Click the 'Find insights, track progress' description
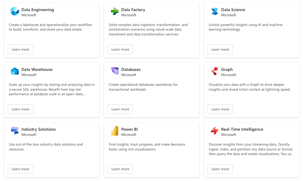303x181 pixels. click(x=147, y=147)
